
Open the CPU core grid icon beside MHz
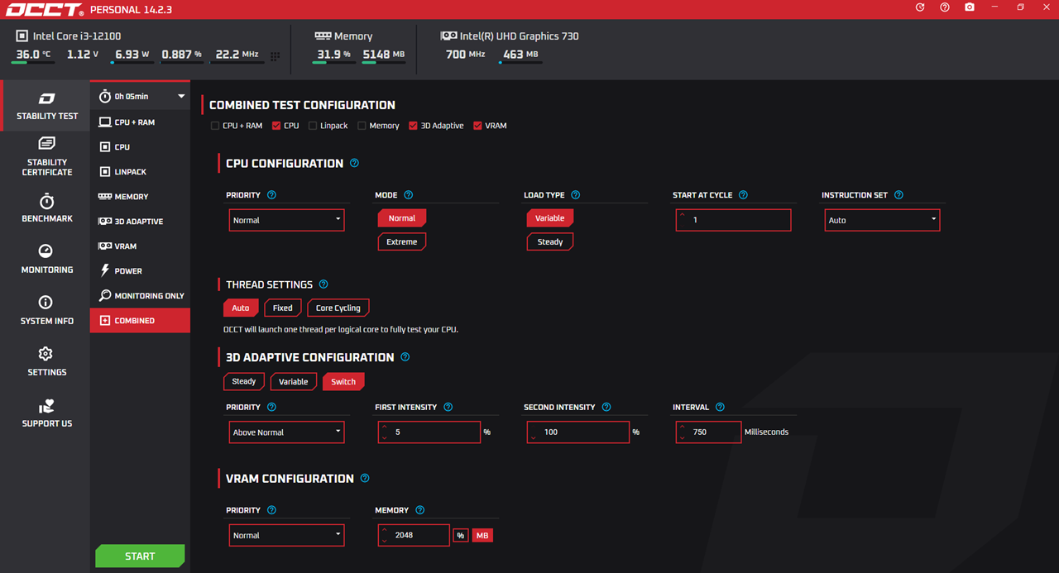[276, 56]
